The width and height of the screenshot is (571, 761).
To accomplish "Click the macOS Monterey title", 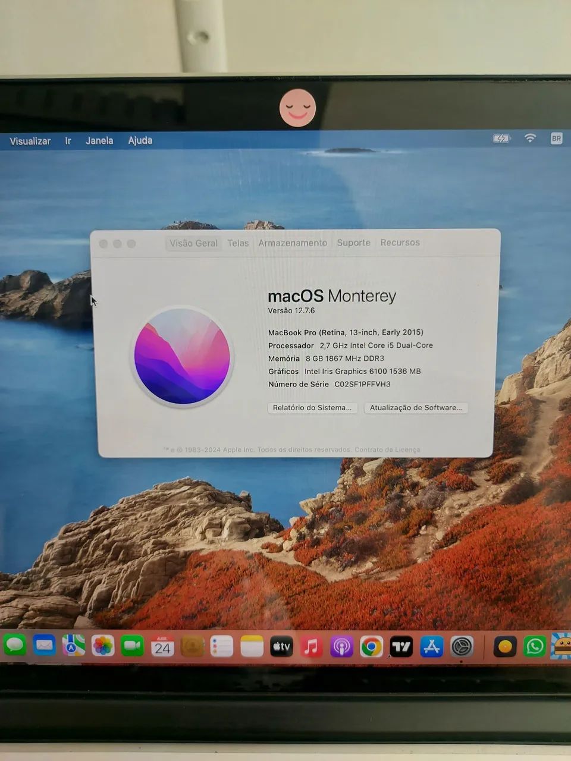I will coord(332,295).
